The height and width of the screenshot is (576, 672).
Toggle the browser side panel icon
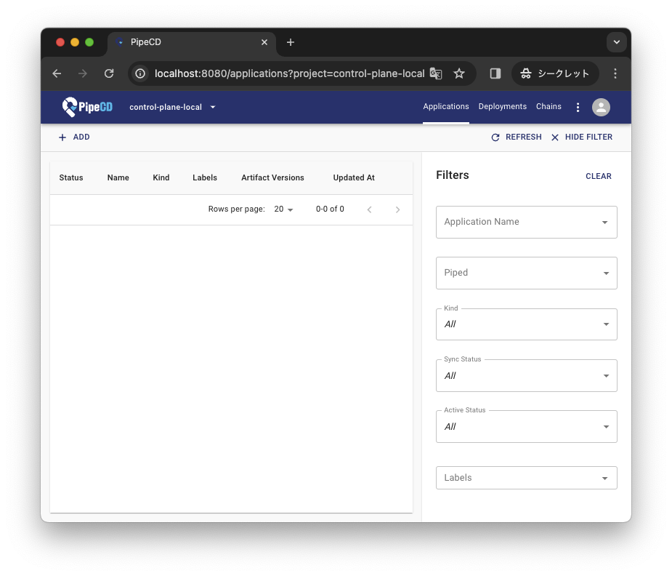coord(495,73)
